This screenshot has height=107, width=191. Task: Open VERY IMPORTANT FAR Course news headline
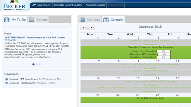tap(34, 38)
